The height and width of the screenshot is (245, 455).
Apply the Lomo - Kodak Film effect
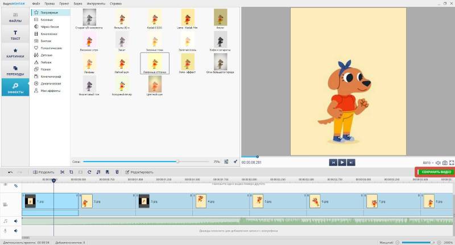(x=188, y=18)
